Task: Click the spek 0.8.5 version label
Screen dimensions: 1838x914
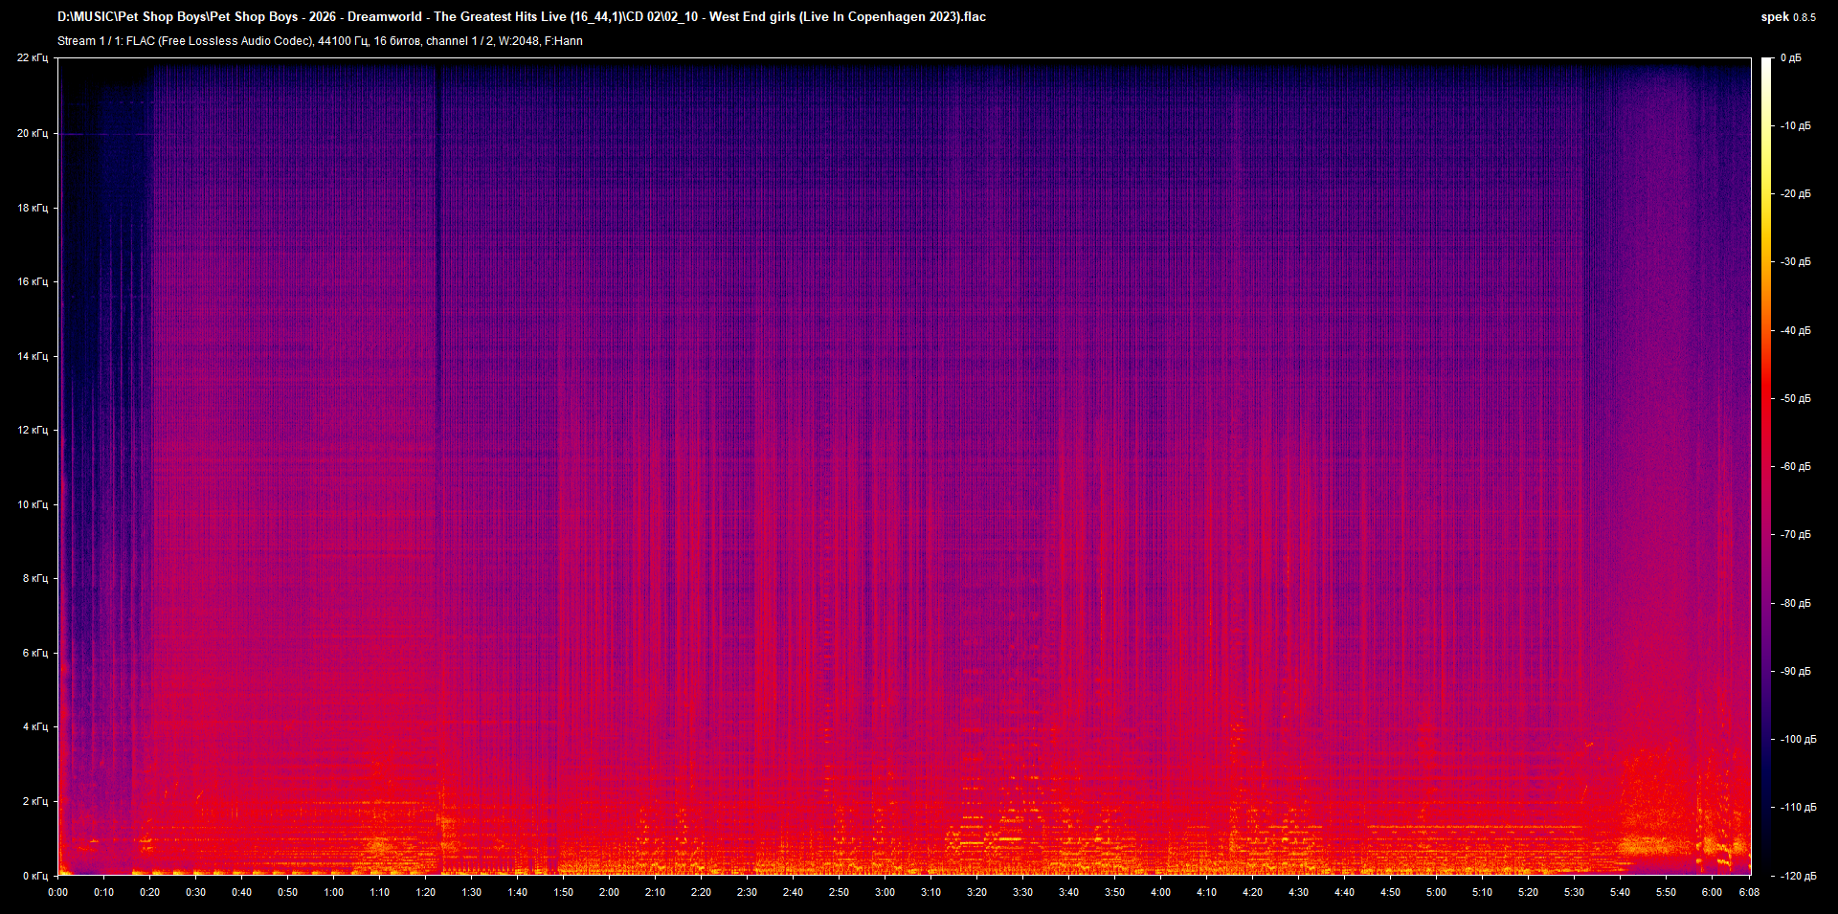Action: click(1787, 16)
